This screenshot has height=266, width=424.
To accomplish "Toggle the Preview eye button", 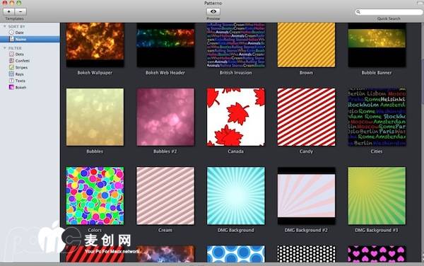I will coord(213,11).
